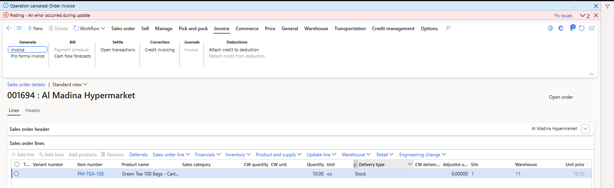
Task: Click Credit invoicing
Action: [x=160, y=50]
